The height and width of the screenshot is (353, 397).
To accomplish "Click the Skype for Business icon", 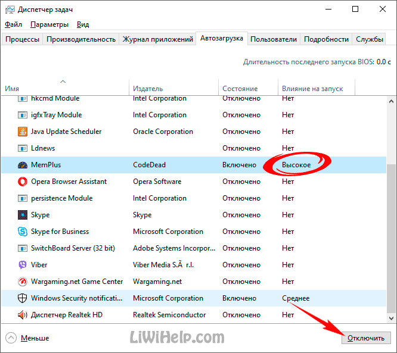I will coord(23,232).
